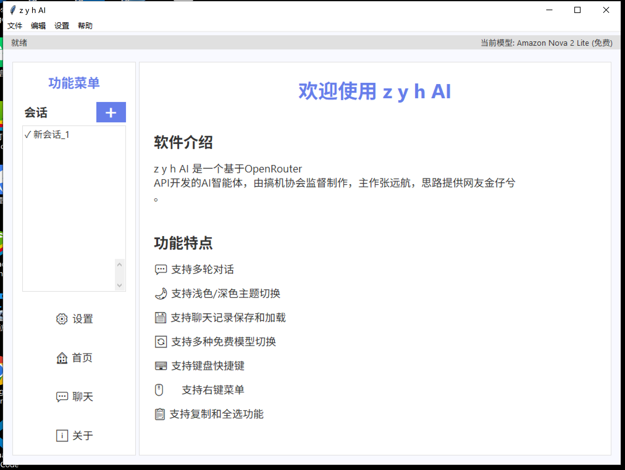625x470 pixels.
Task: Click the floppy disk icon beside 支持聊天记录保存和加载
Action: tap(160, 318)
